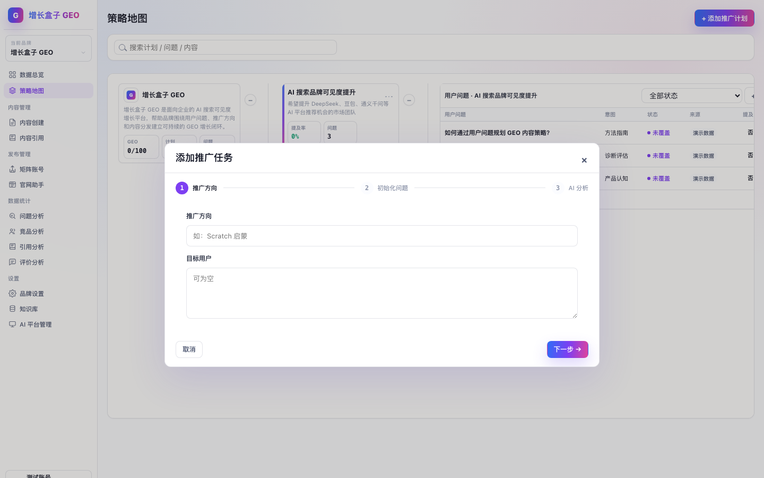Click step 1 推广方向 in the wizard
764x478 pixels.
[196, 188]
